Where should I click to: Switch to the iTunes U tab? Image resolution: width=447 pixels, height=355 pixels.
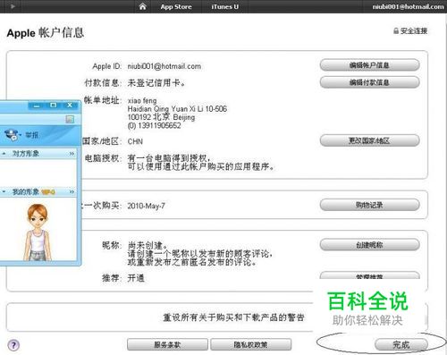225,6
